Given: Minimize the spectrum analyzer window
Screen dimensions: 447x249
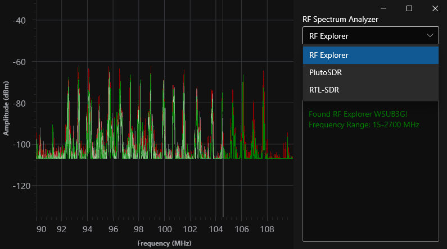Looking at the screenshot, I should [x=384, y=8].
